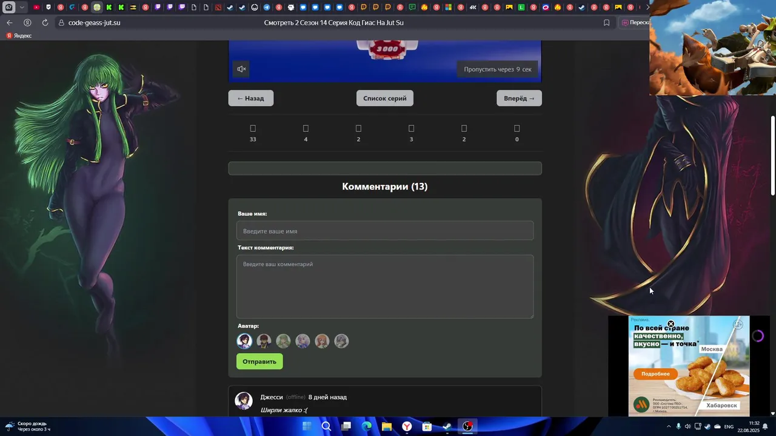Open the Windows Start menu
The height and width of the screenshot is (436, 776).
tap(307, 426)
